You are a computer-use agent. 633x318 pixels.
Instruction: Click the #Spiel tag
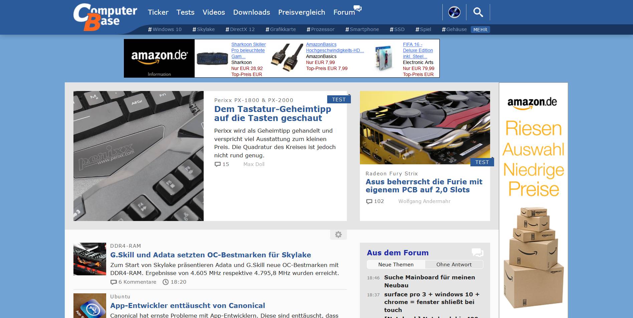(423, 29)
